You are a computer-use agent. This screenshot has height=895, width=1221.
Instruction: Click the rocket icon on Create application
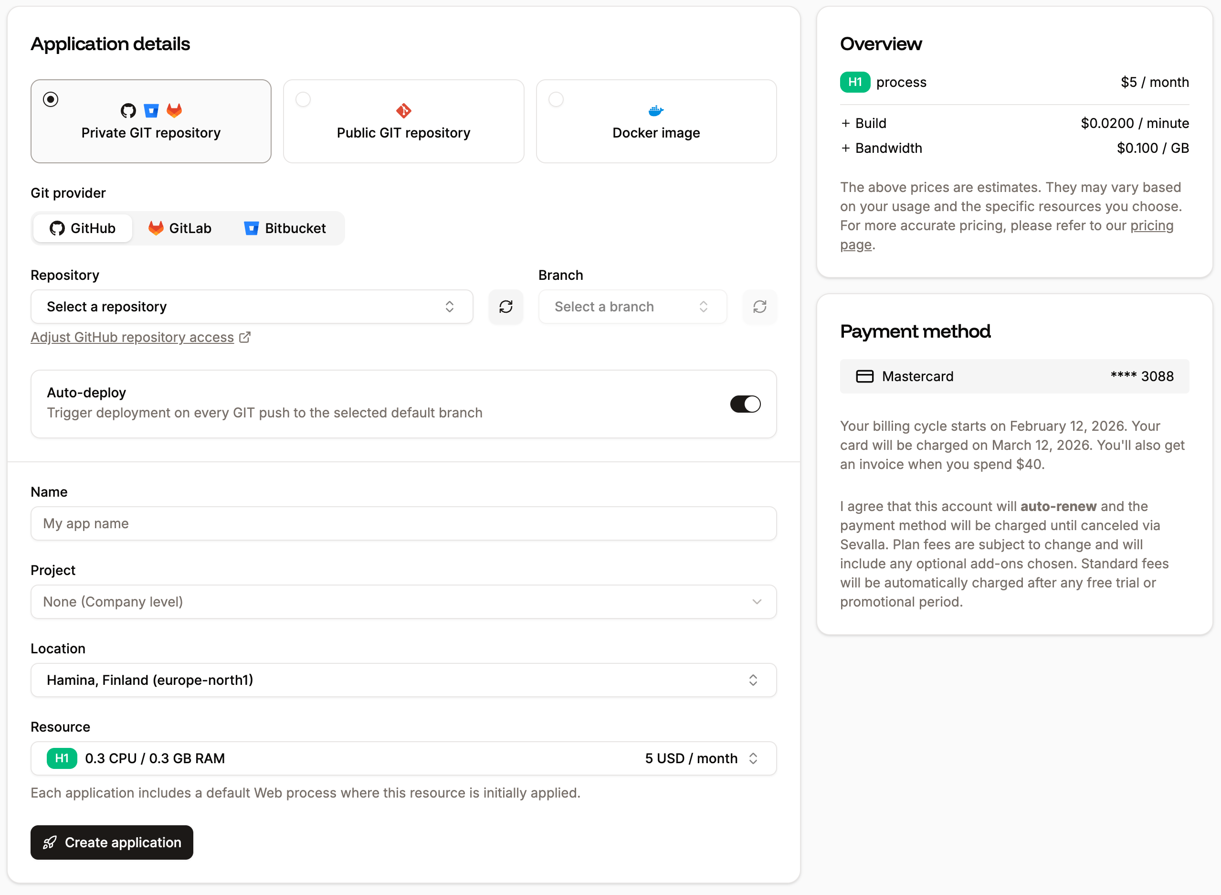pos(49,842)
